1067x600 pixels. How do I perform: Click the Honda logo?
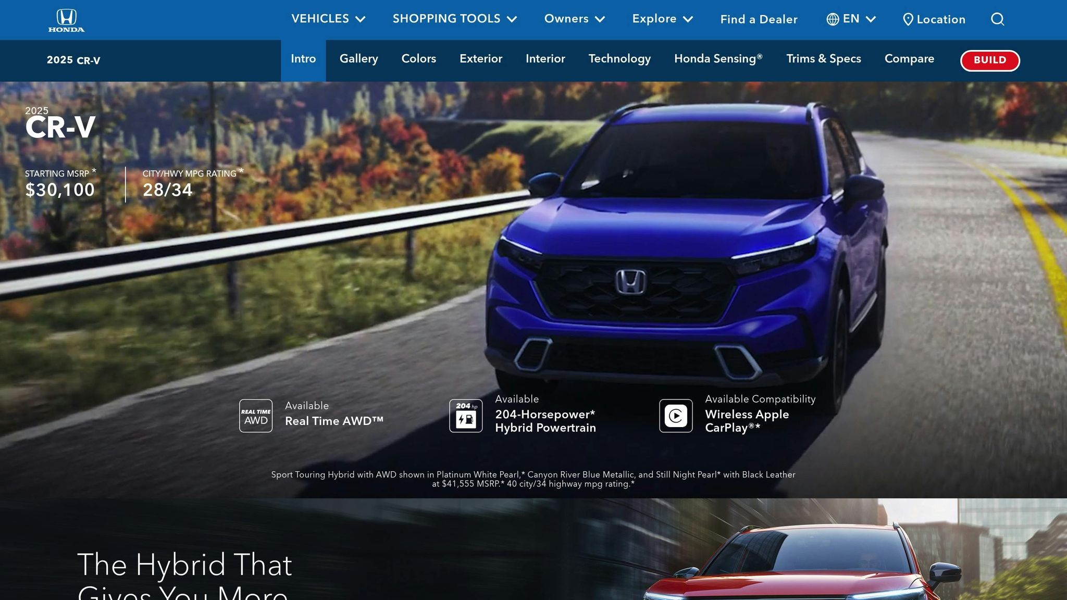pos(67,19)
